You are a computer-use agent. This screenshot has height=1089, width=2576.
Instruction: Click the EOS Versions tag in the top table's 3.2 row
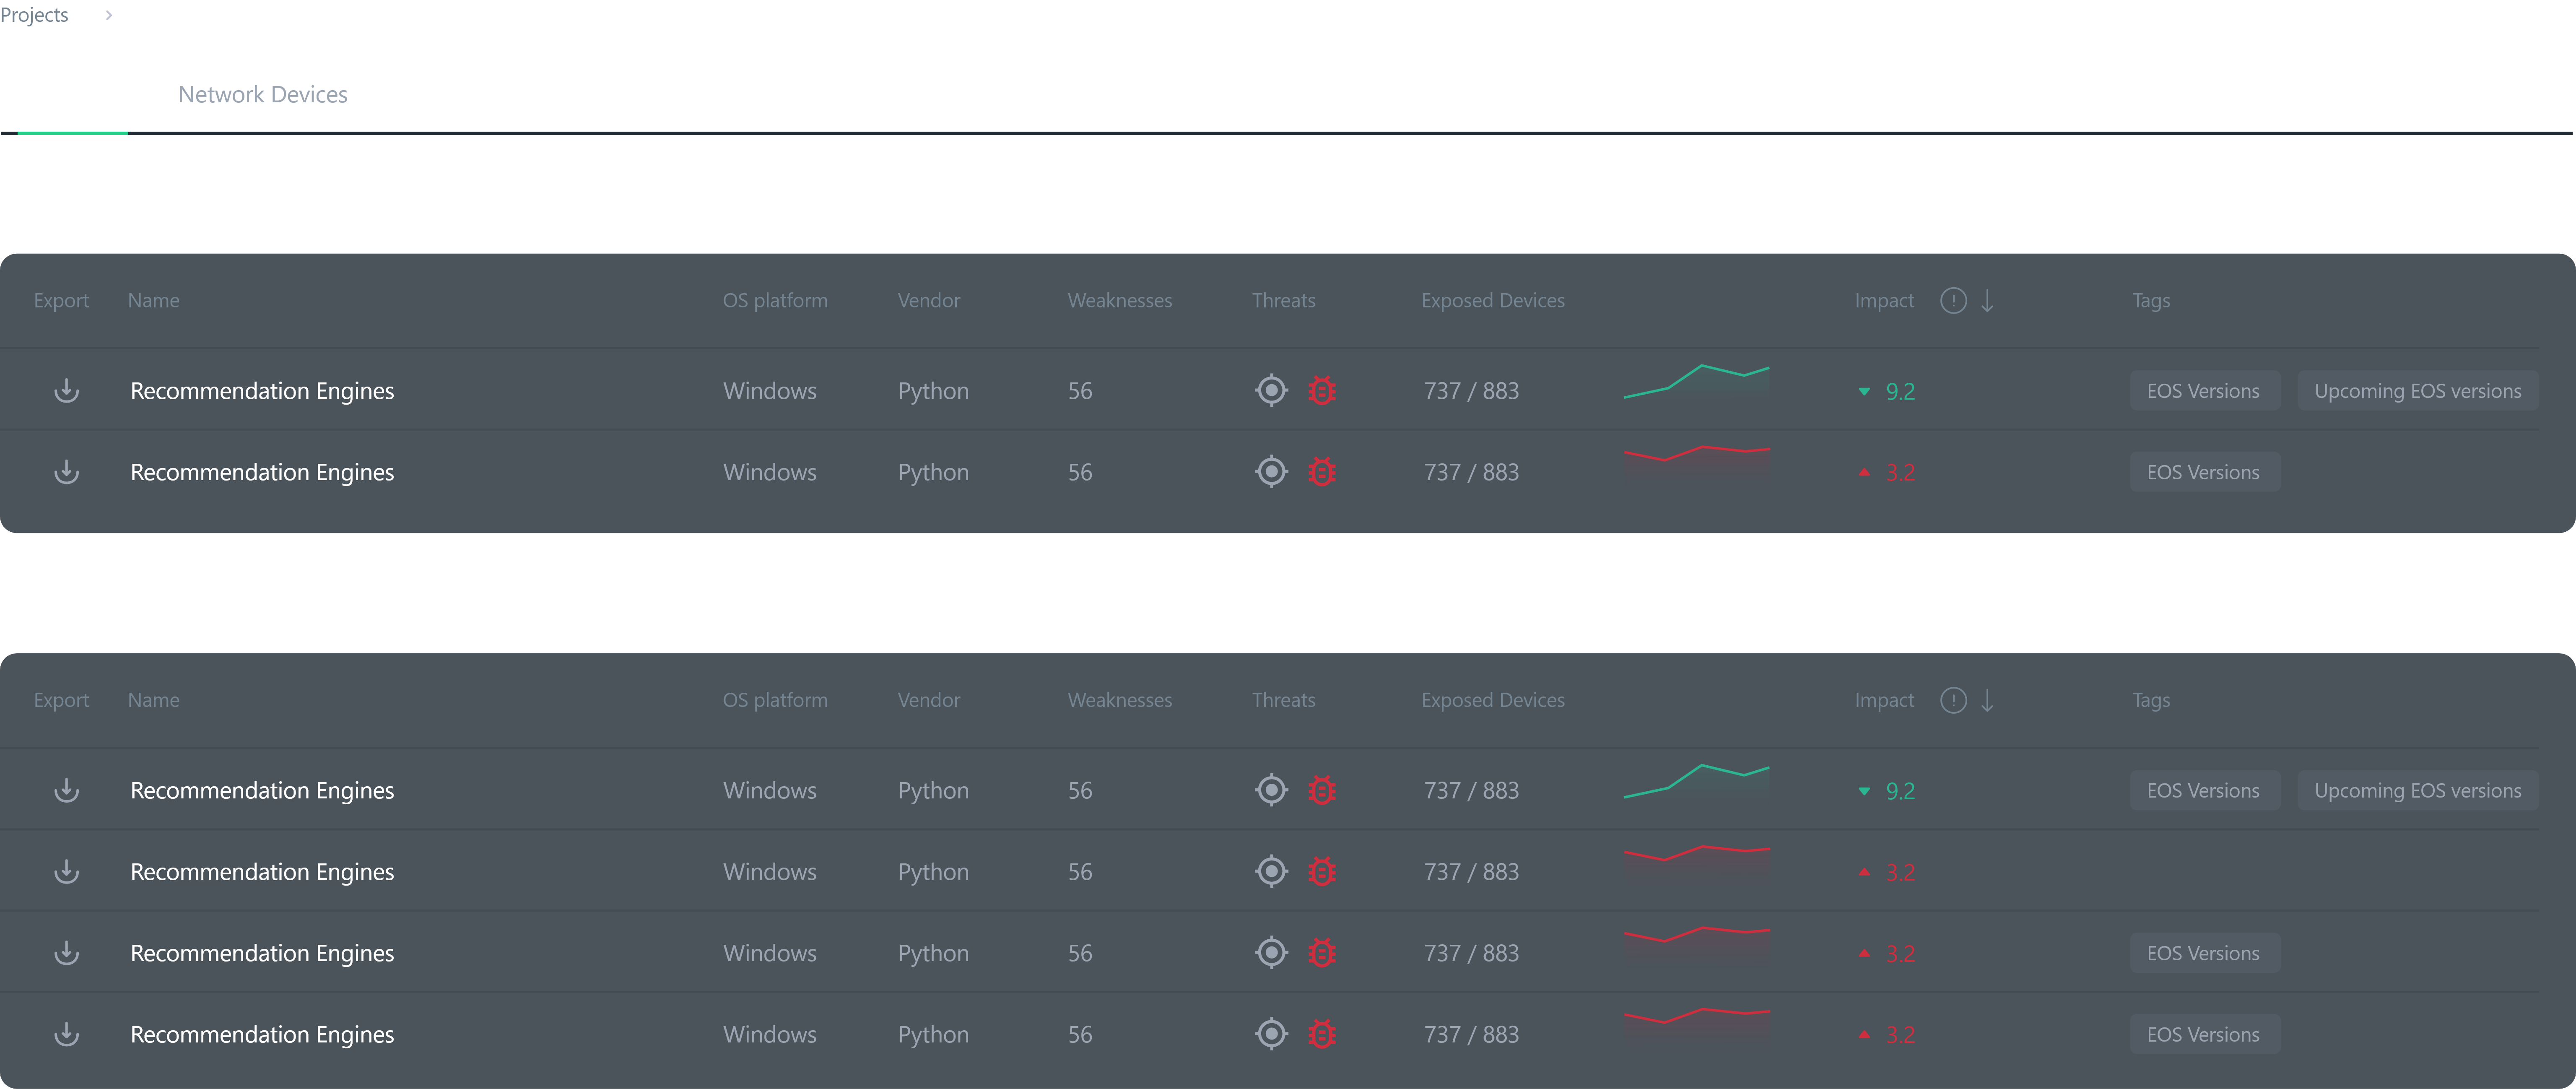[2204, 472]
